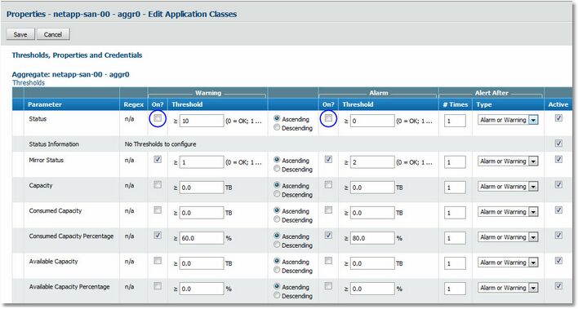The image size is (578, 309).
Task: Toggle Active checkbox for Capacity row
Action: click(x=559, y=185)
